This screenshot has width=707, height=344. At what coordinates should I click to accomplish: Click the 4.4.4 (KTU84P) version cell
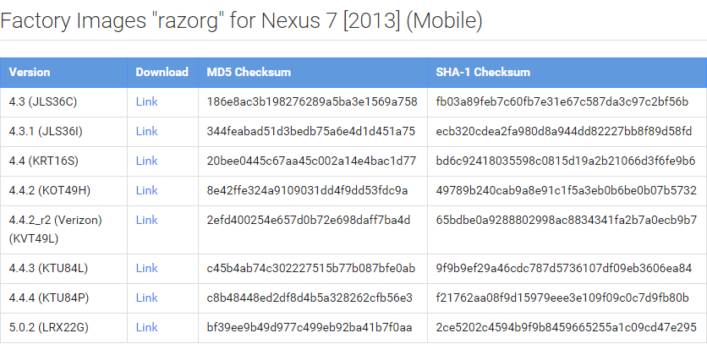[49, 298]
